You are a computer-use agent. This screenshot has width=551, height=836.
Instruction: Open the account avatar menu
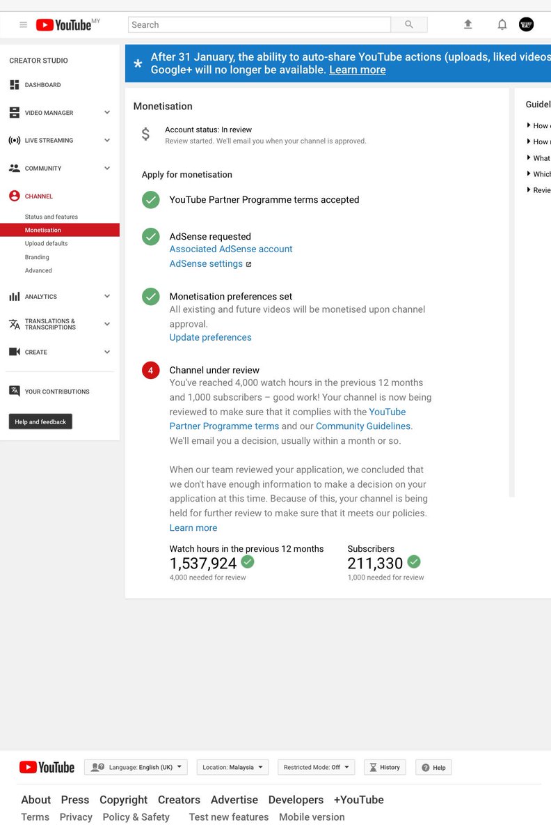pyautogui.click(x=527, y=24)
